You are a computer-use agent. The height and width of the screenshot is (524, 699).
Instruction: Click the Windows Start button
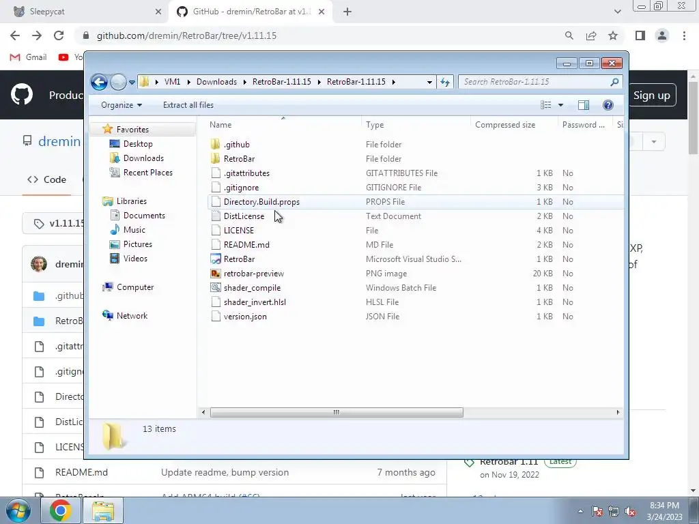(18, 510)
